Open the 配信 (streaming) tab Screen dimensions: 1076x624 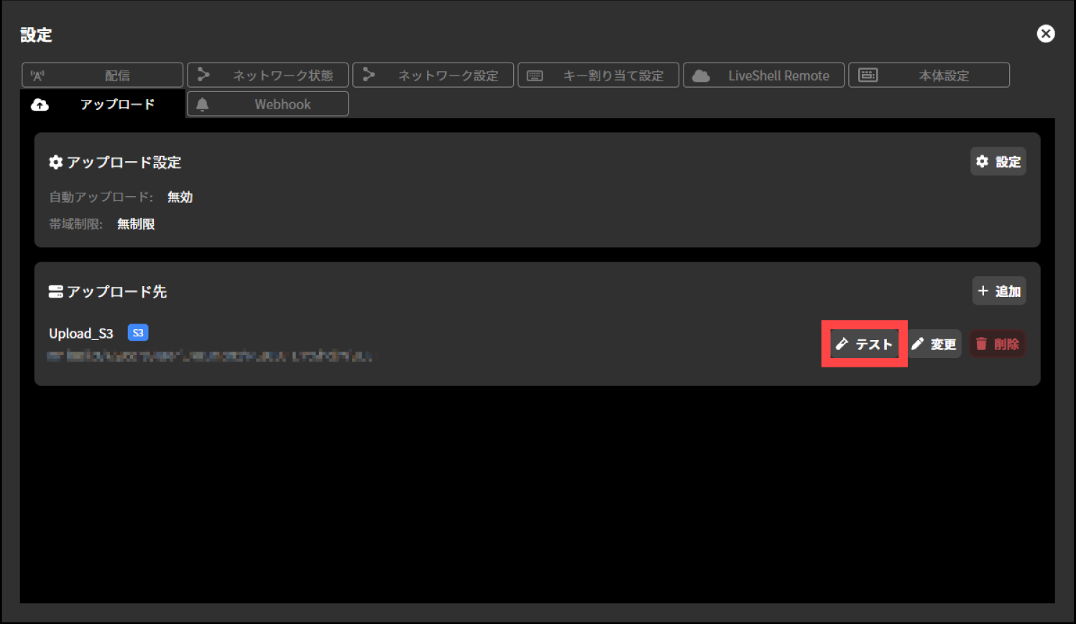(x=103, y=75)
